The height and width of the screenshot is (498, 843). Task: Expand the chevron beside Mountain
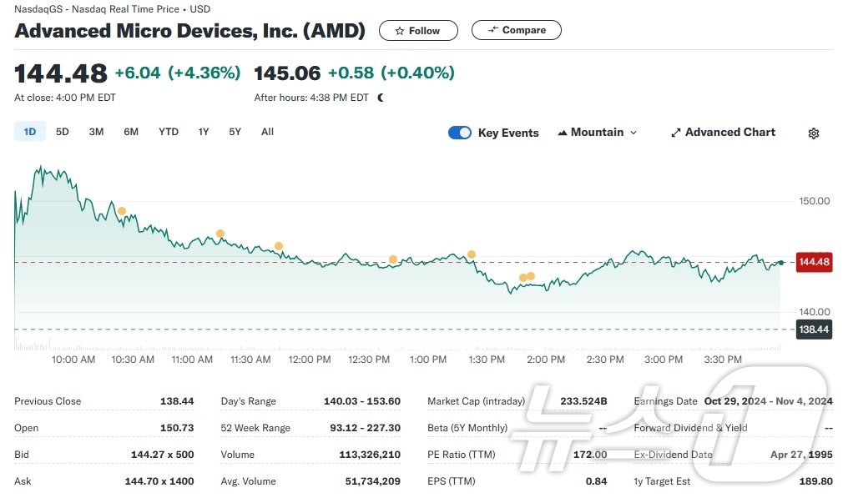[633, 132]
